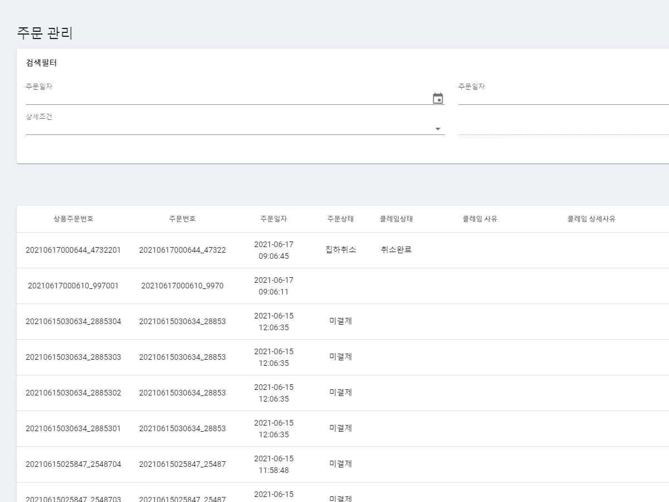Select cell 20210617000610_997001
Image resolution: width=669 pixels, height=502 pixels.
74,286
